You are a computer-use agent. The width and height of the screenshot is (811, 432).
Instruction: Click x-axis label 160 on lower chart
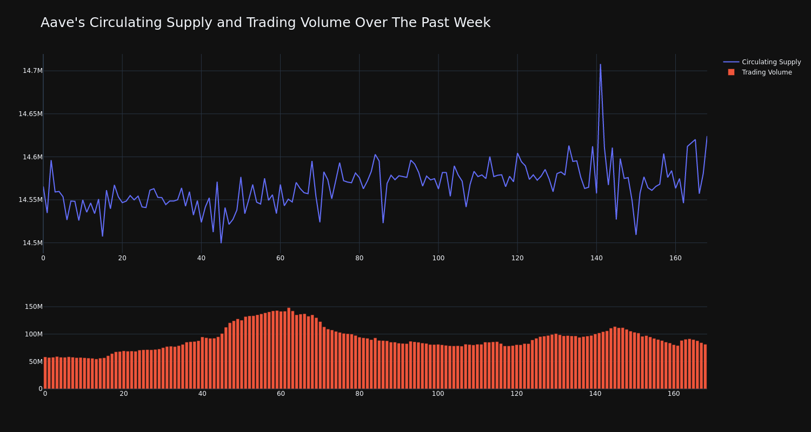coord(674,394)
